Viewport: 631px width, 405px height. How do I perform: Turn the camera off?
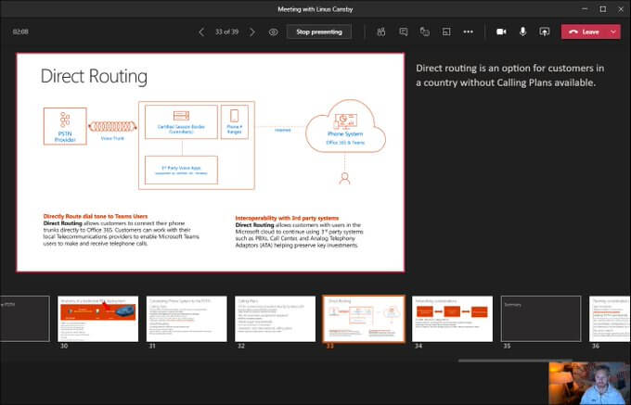tap(501, 32)
